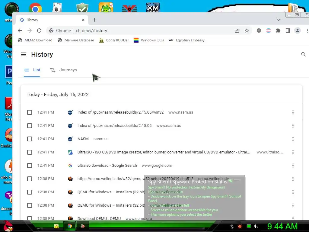Open the History hamburger main menu
The height and width of the screenshot is (232, 309).
click(24, 54)
